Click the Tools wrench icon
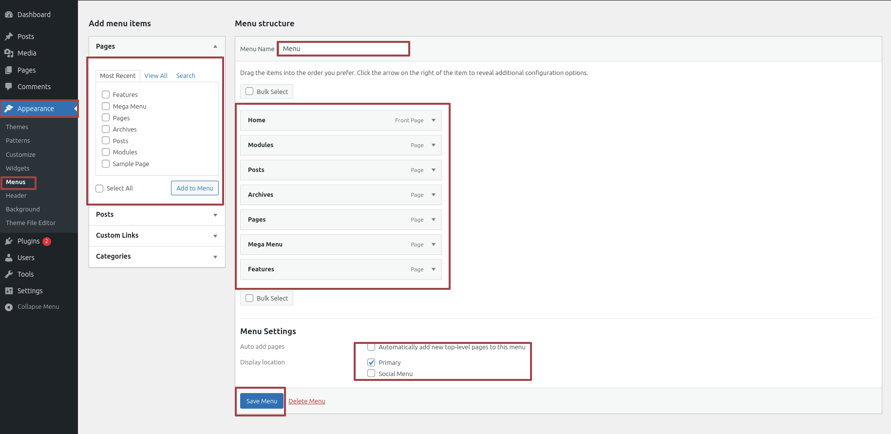Screen dimensions: 891x434 (x=9, y=274)
